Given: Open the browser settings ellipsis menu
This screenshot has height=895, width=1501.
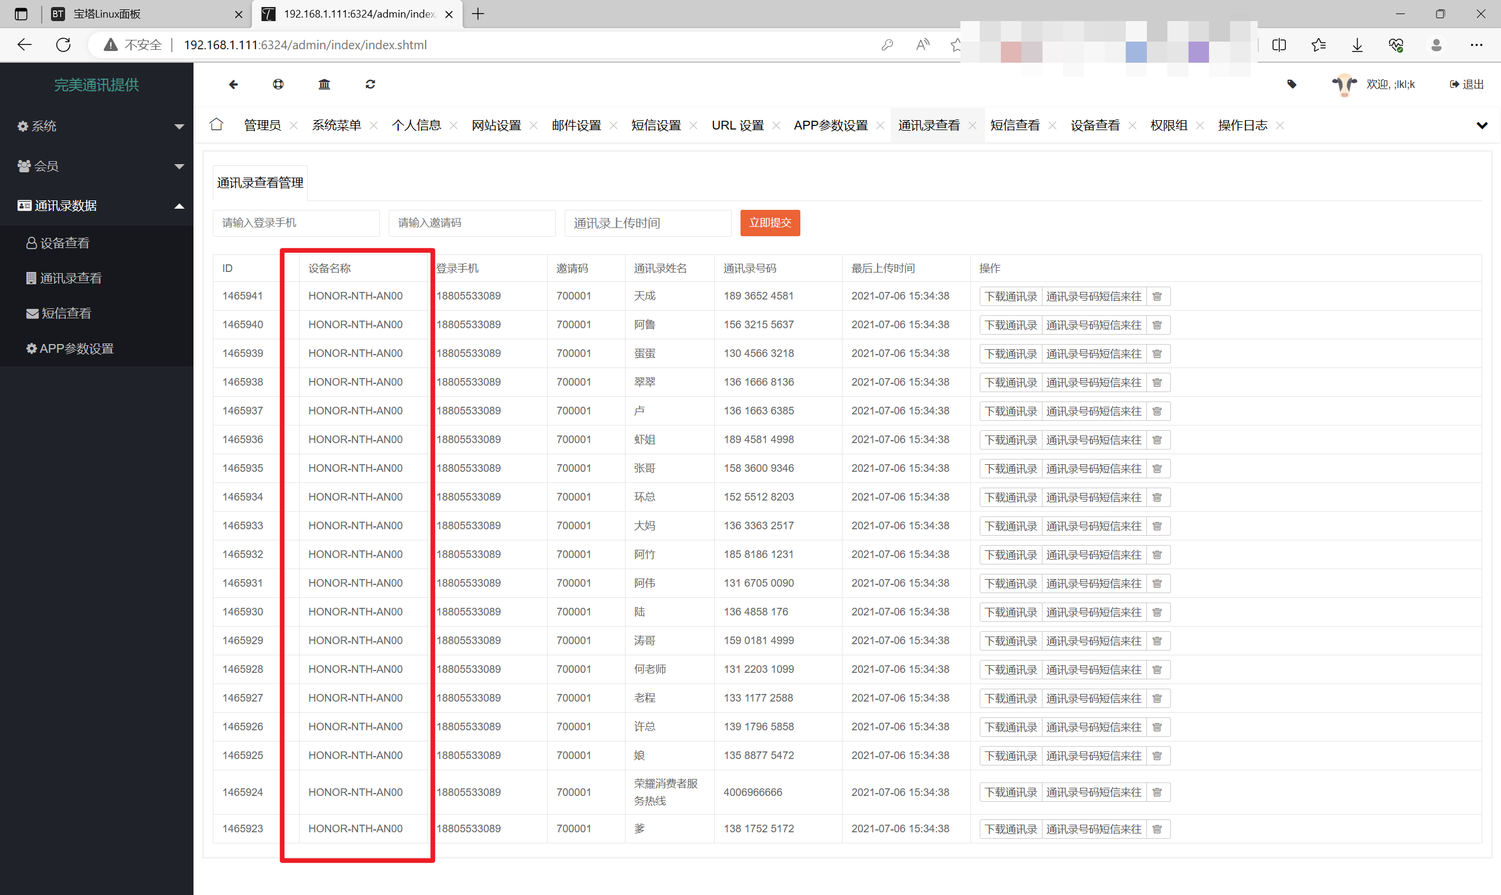Looking at the screenshot, I should coord(1476,45).
